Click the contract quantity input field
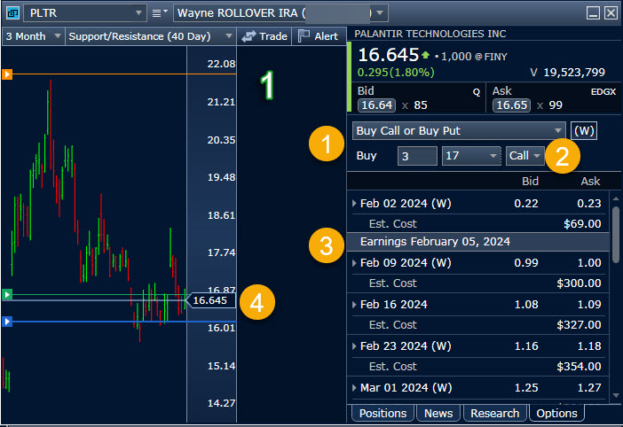The width and height of the screenshot is (623, 427). (416, 156)
